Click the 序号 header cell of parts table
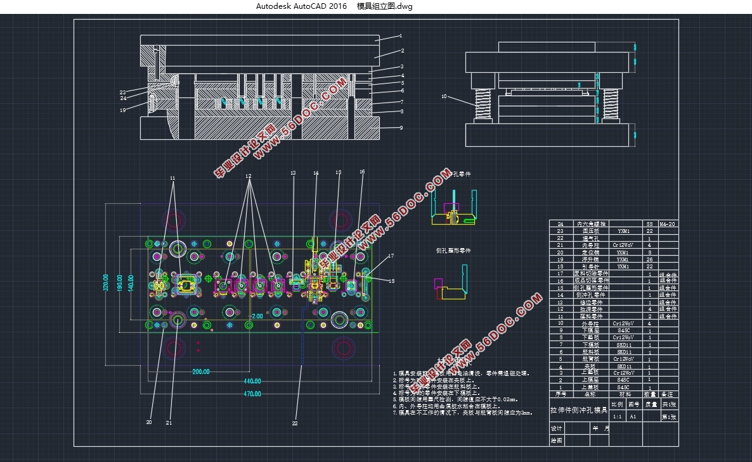The image size is (752, 462). click(561, 394)
